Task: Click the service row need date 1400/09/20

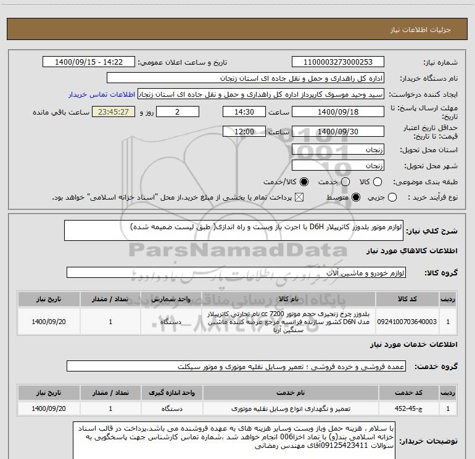Action: coord(49,408)
